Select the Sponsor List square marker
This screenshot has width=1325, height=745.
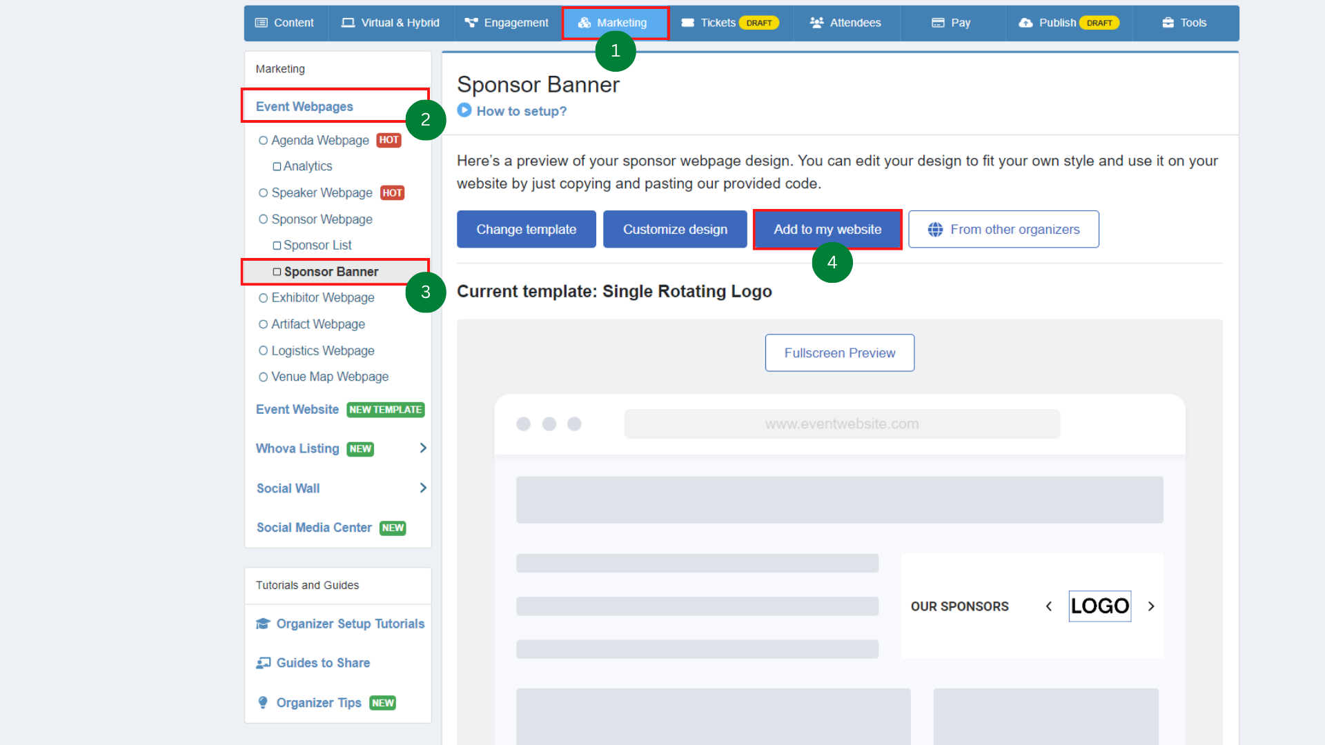click(x=277, y=246)
